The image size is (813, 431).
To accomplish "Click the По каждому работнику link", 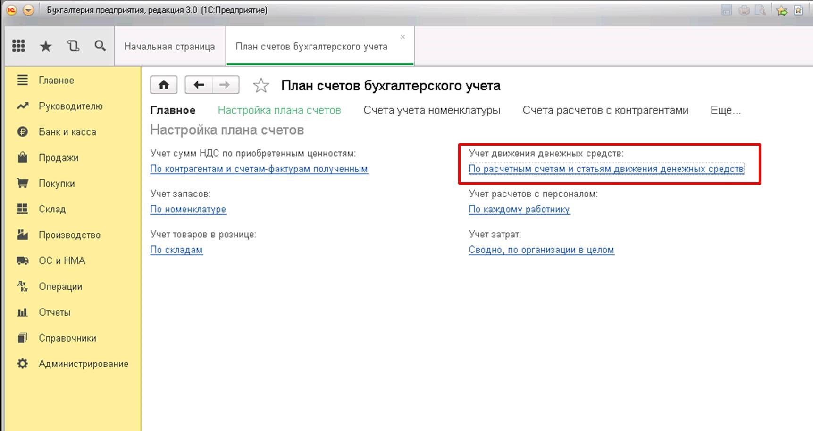I will click(x=519, y=210).
